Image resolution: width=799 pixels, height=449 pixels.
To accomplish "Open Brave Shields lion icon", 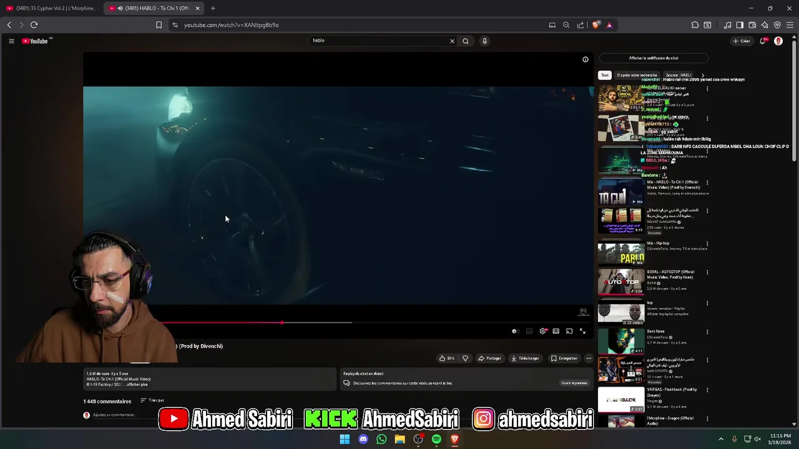I will point(596,25).
